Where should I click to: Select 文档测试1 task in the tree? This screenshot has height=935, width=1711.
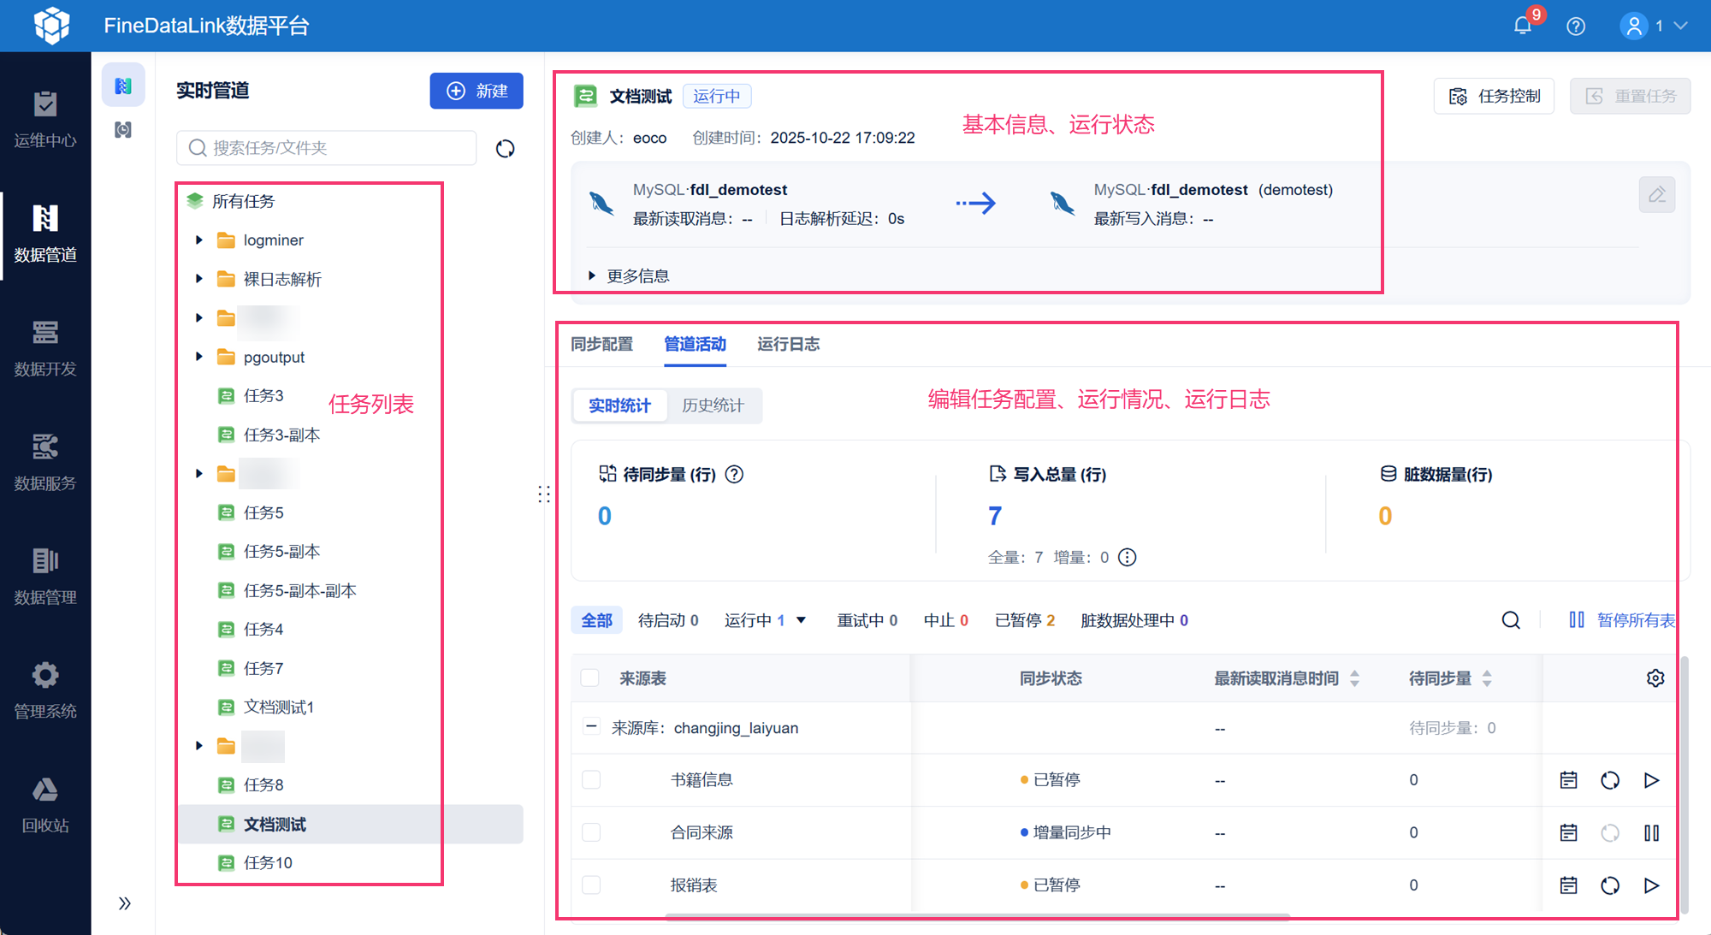pyautogui.click(x=279, y=707)
